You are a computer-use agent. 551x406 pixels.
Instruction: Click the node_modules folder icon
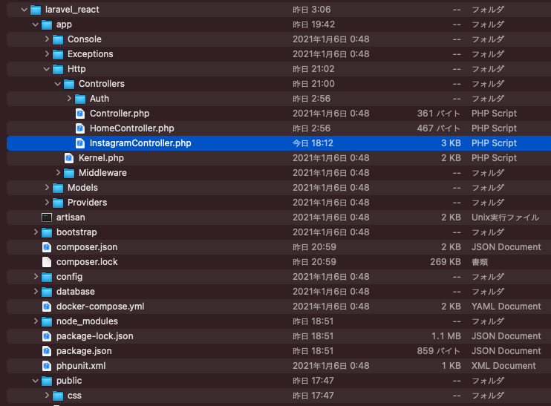[x=47, y=321]
